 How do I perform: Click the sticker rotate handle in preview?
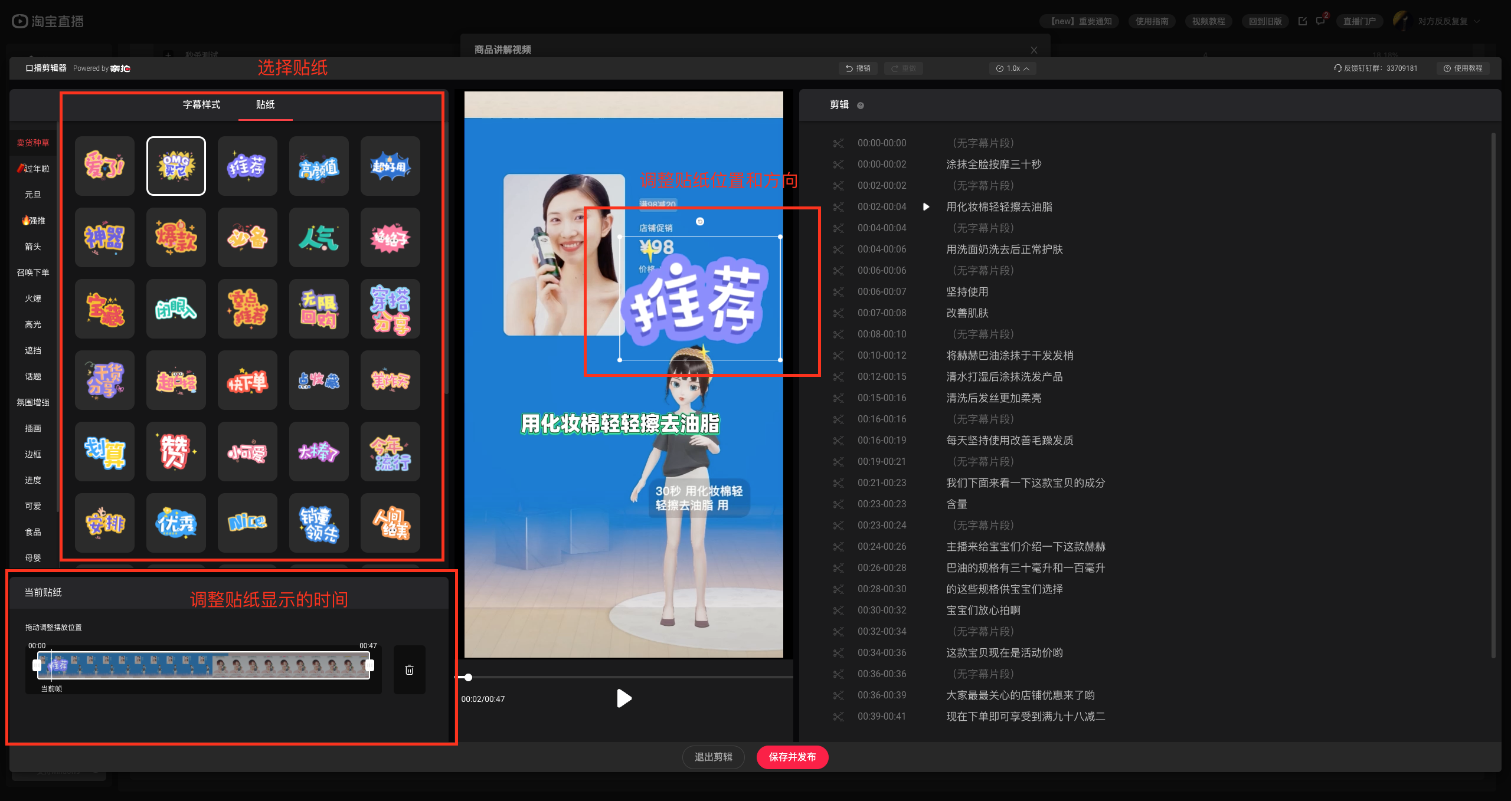coord(700,222)
